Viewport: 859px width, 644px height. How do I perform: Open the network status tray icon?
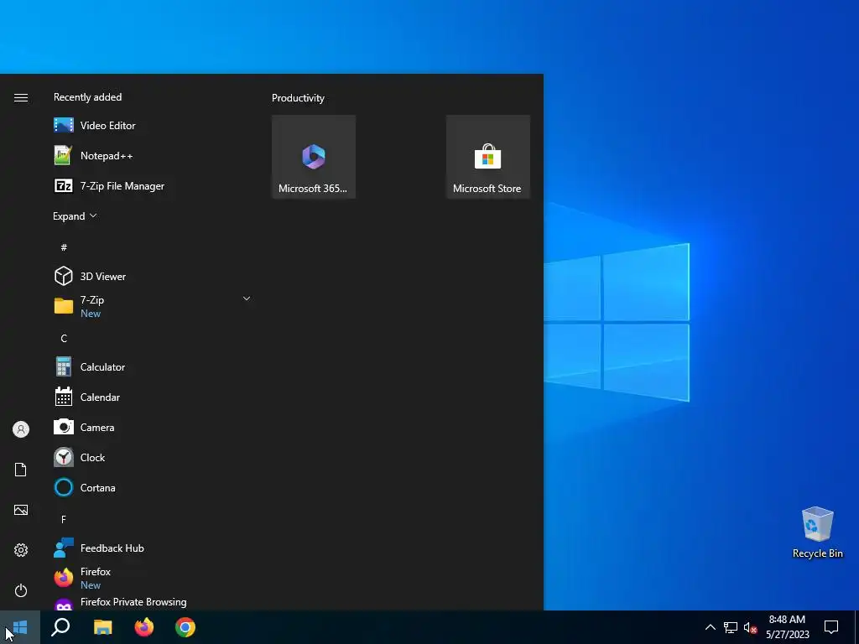[x=731, y=627]
